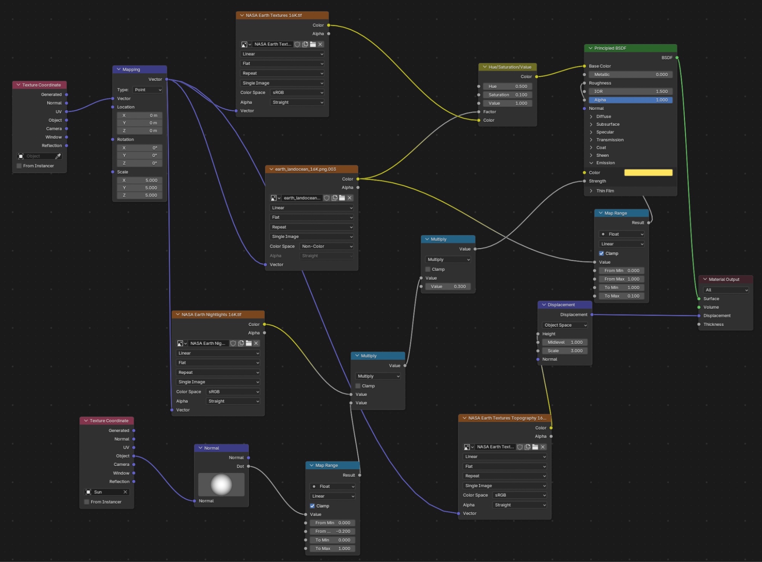Clear the Sun object with X icon
The width and height of the screenshot is (762, 562).
(125, 492)
